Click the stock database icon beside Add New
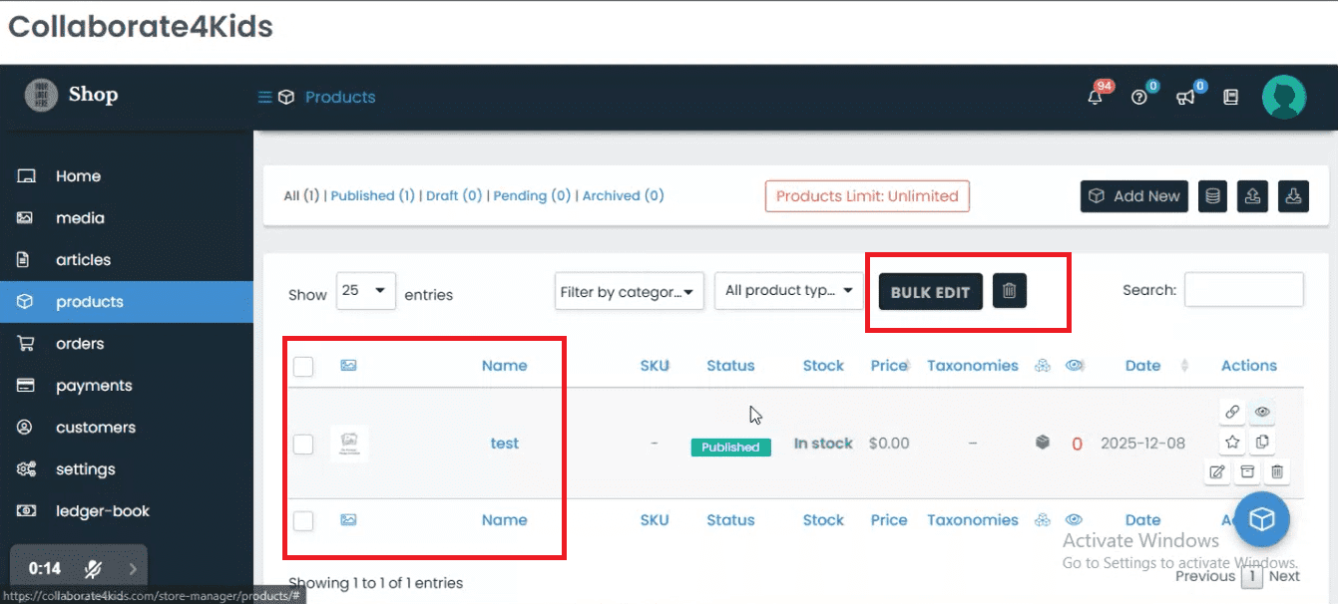The image size is (1338, 604). [x=1213, y=196]
